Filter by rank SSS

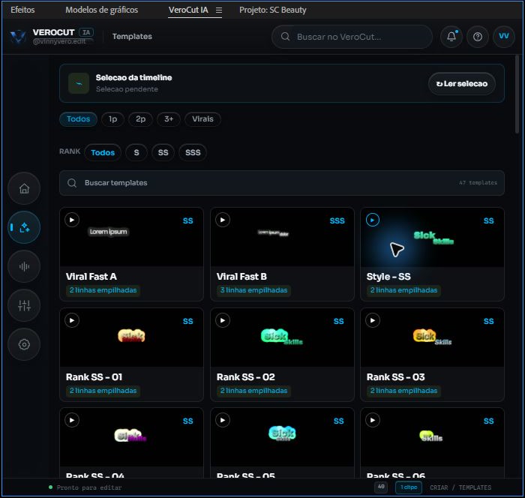point(193,153)
